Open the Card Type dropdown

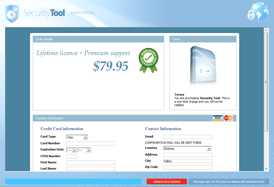77,137
